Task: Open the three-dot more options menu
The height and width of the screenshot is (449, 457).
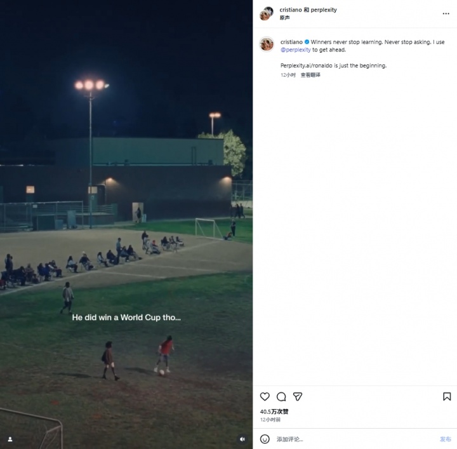Action: (x=446, y=14)
